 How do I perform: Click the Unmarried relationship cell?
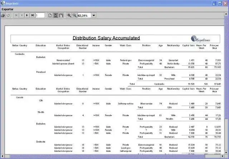[x=173, y=60]
